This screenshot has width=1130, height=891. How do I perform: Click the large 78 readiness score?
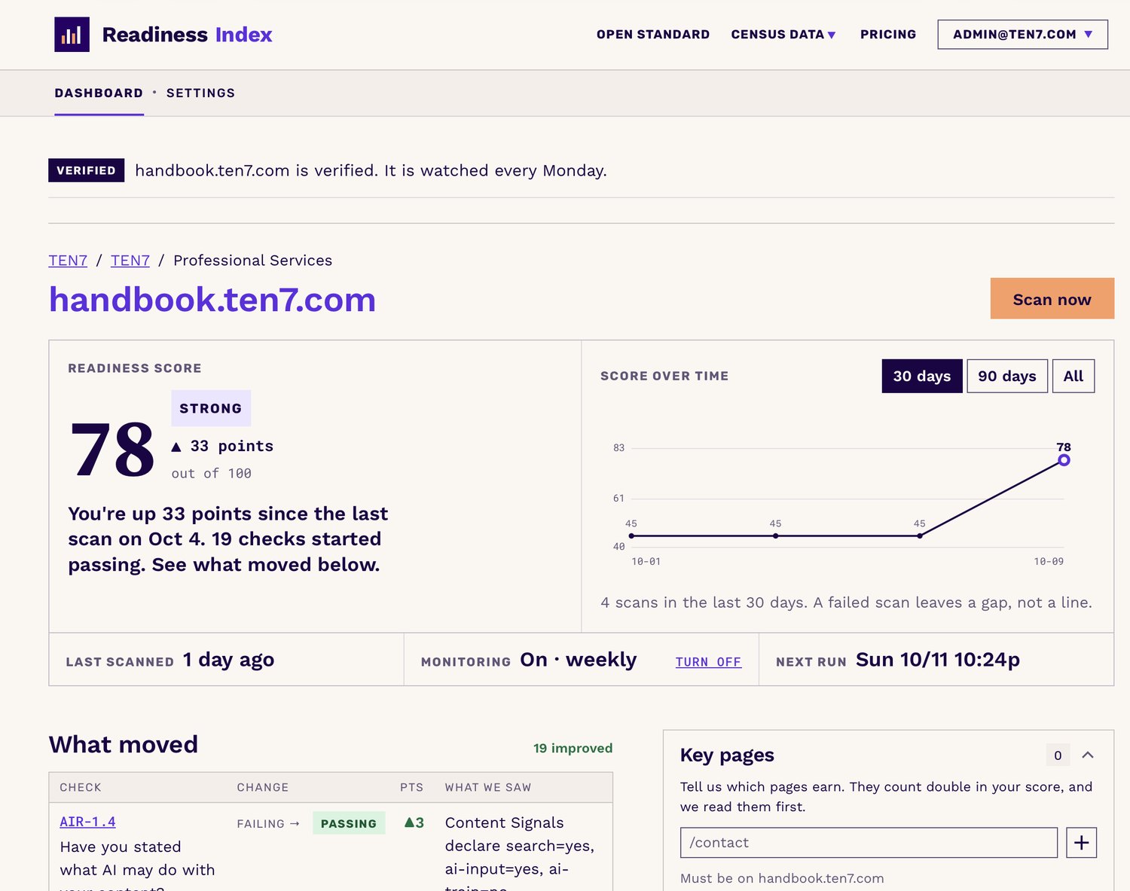tap(113, 450)
